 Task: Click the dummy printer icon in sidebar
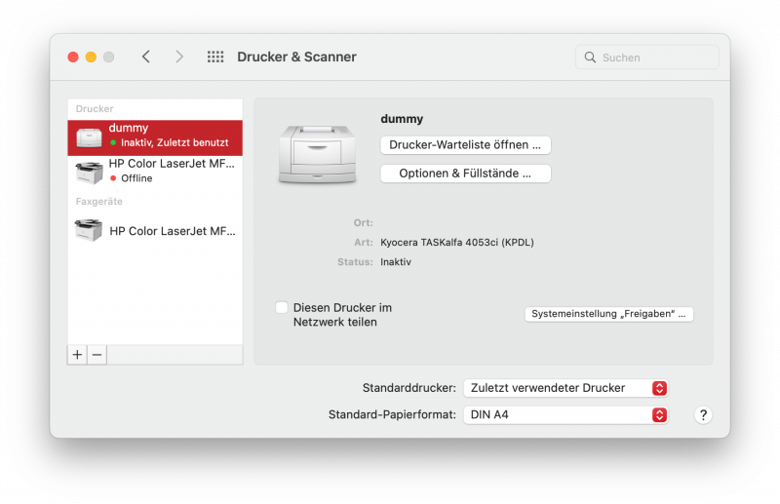(89, 137)
